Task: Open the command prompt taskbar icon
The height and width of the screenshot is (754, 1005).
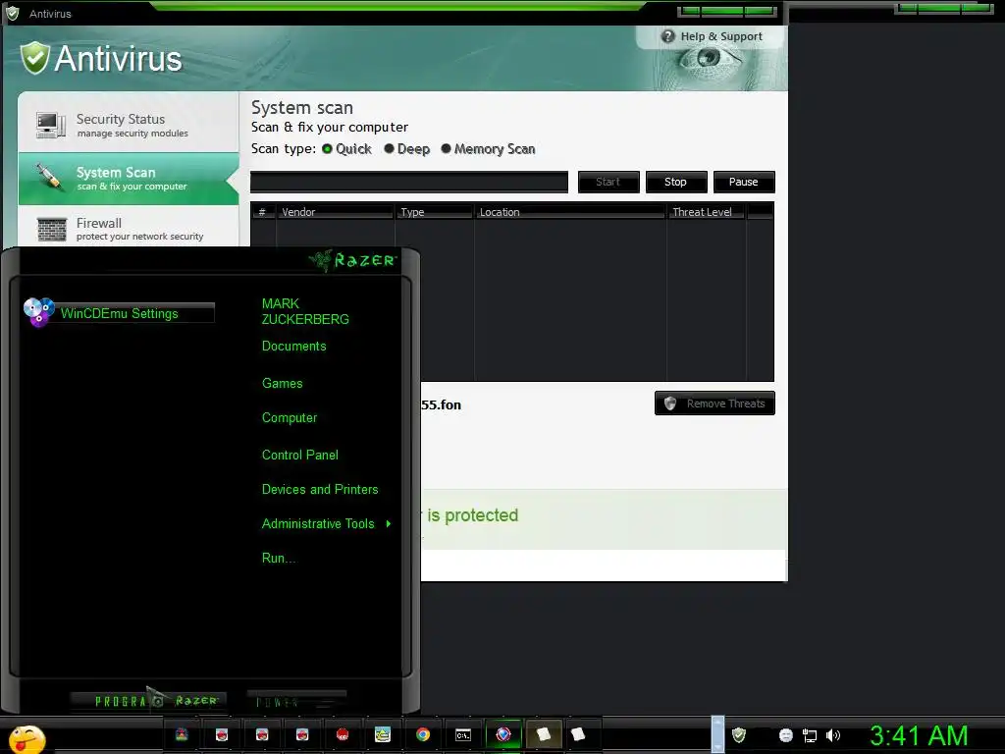Action: [x=463, y=734]
